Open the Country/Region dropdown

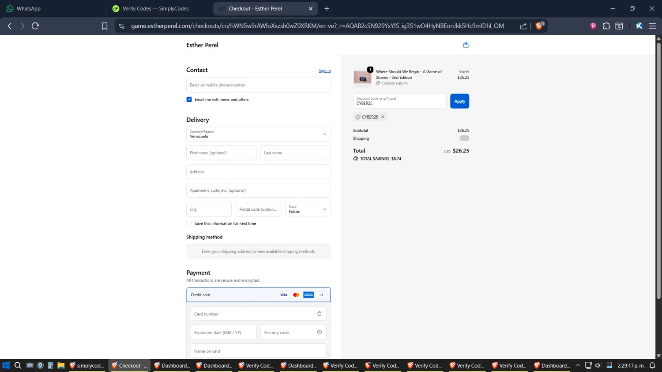(259, 134)
